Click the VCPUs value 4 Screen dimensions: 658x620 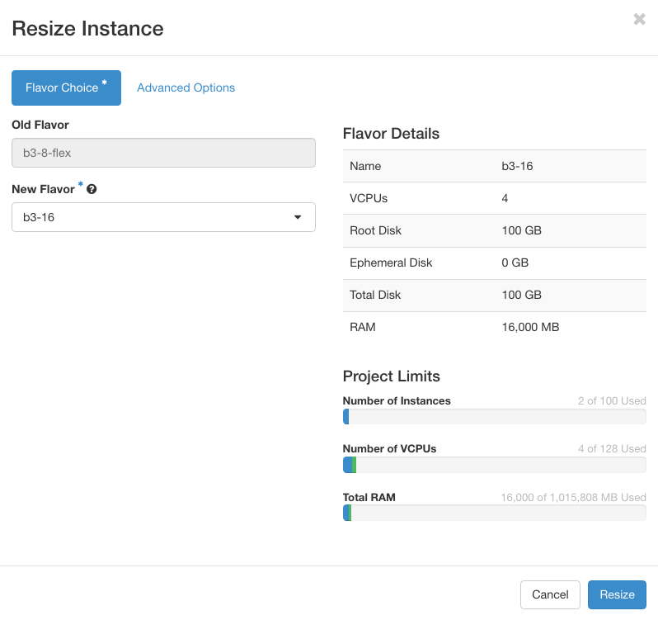click(x=505, y=198)
